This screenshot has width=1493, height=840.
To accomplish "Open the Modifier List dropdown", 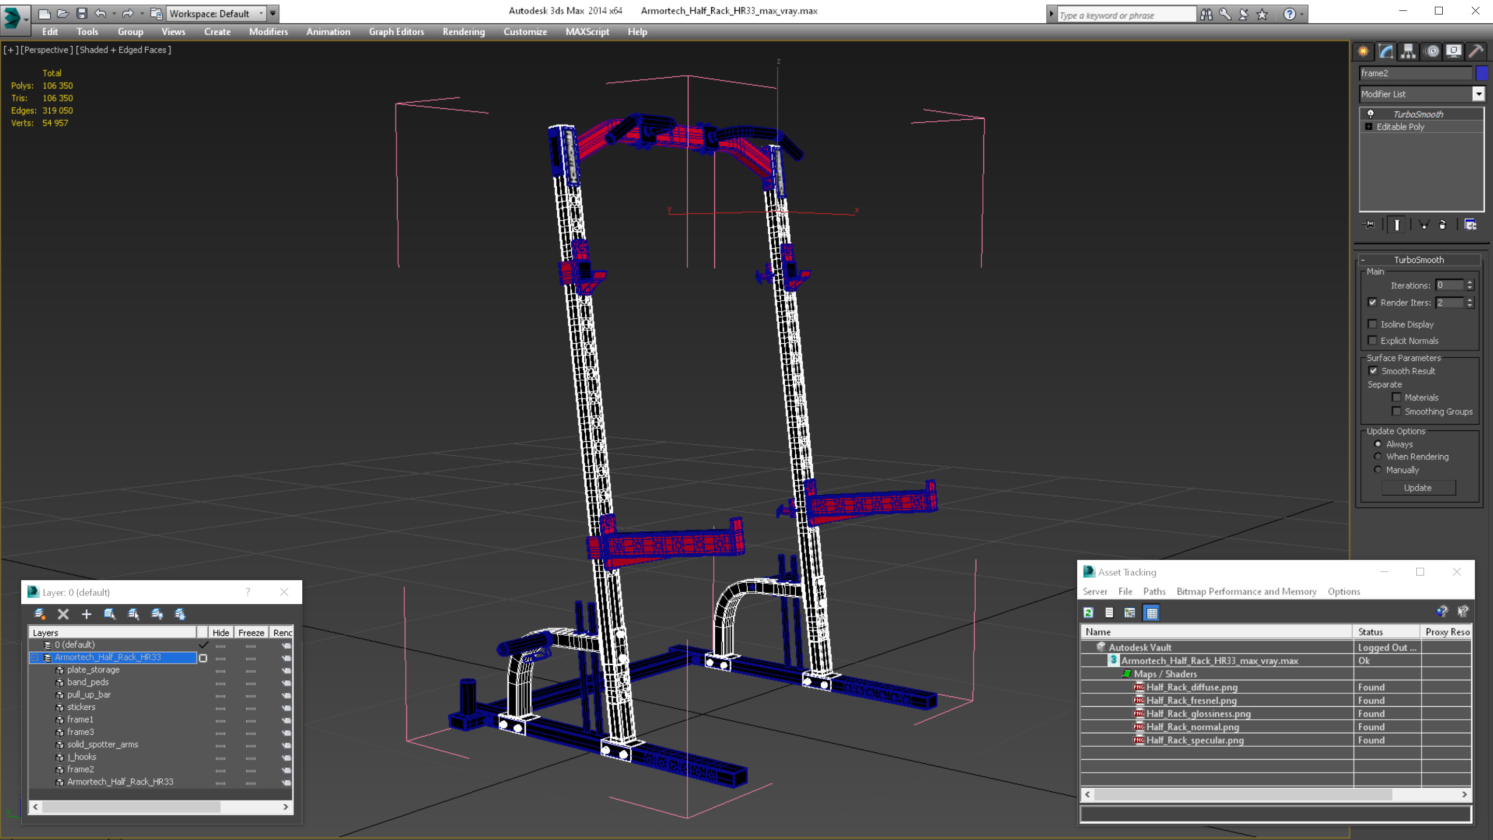I will 1478,94.
